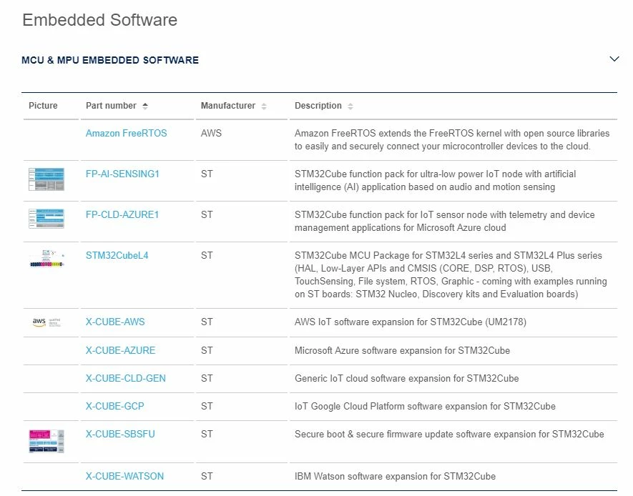Sort table by Description arrows
Image resolution: width=633 pixels, height=496 pixels.
(x=350, y=106)
